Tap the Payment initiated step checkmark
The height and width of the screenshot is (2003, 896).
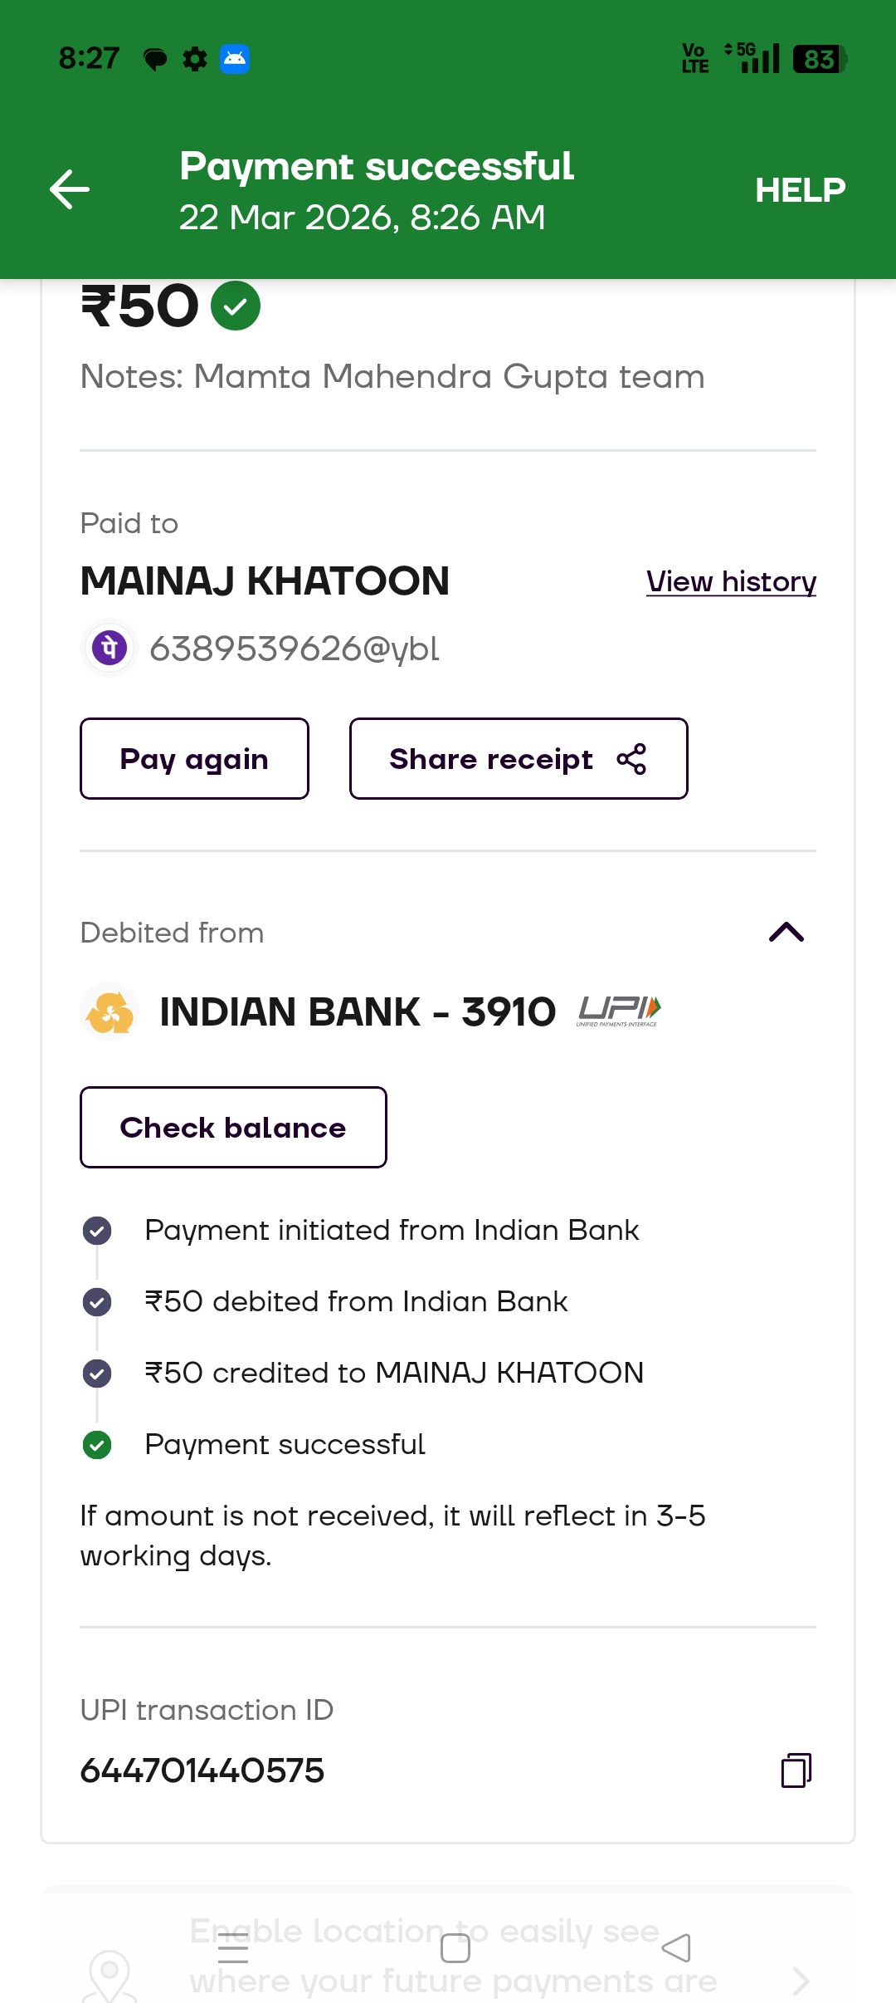tap(97, 1230)
